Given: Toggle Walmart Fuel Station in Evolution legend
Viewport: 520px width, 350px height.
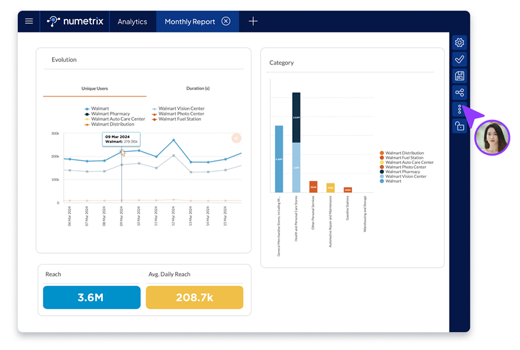Looking at the screenshot, I should pos(176,119).
